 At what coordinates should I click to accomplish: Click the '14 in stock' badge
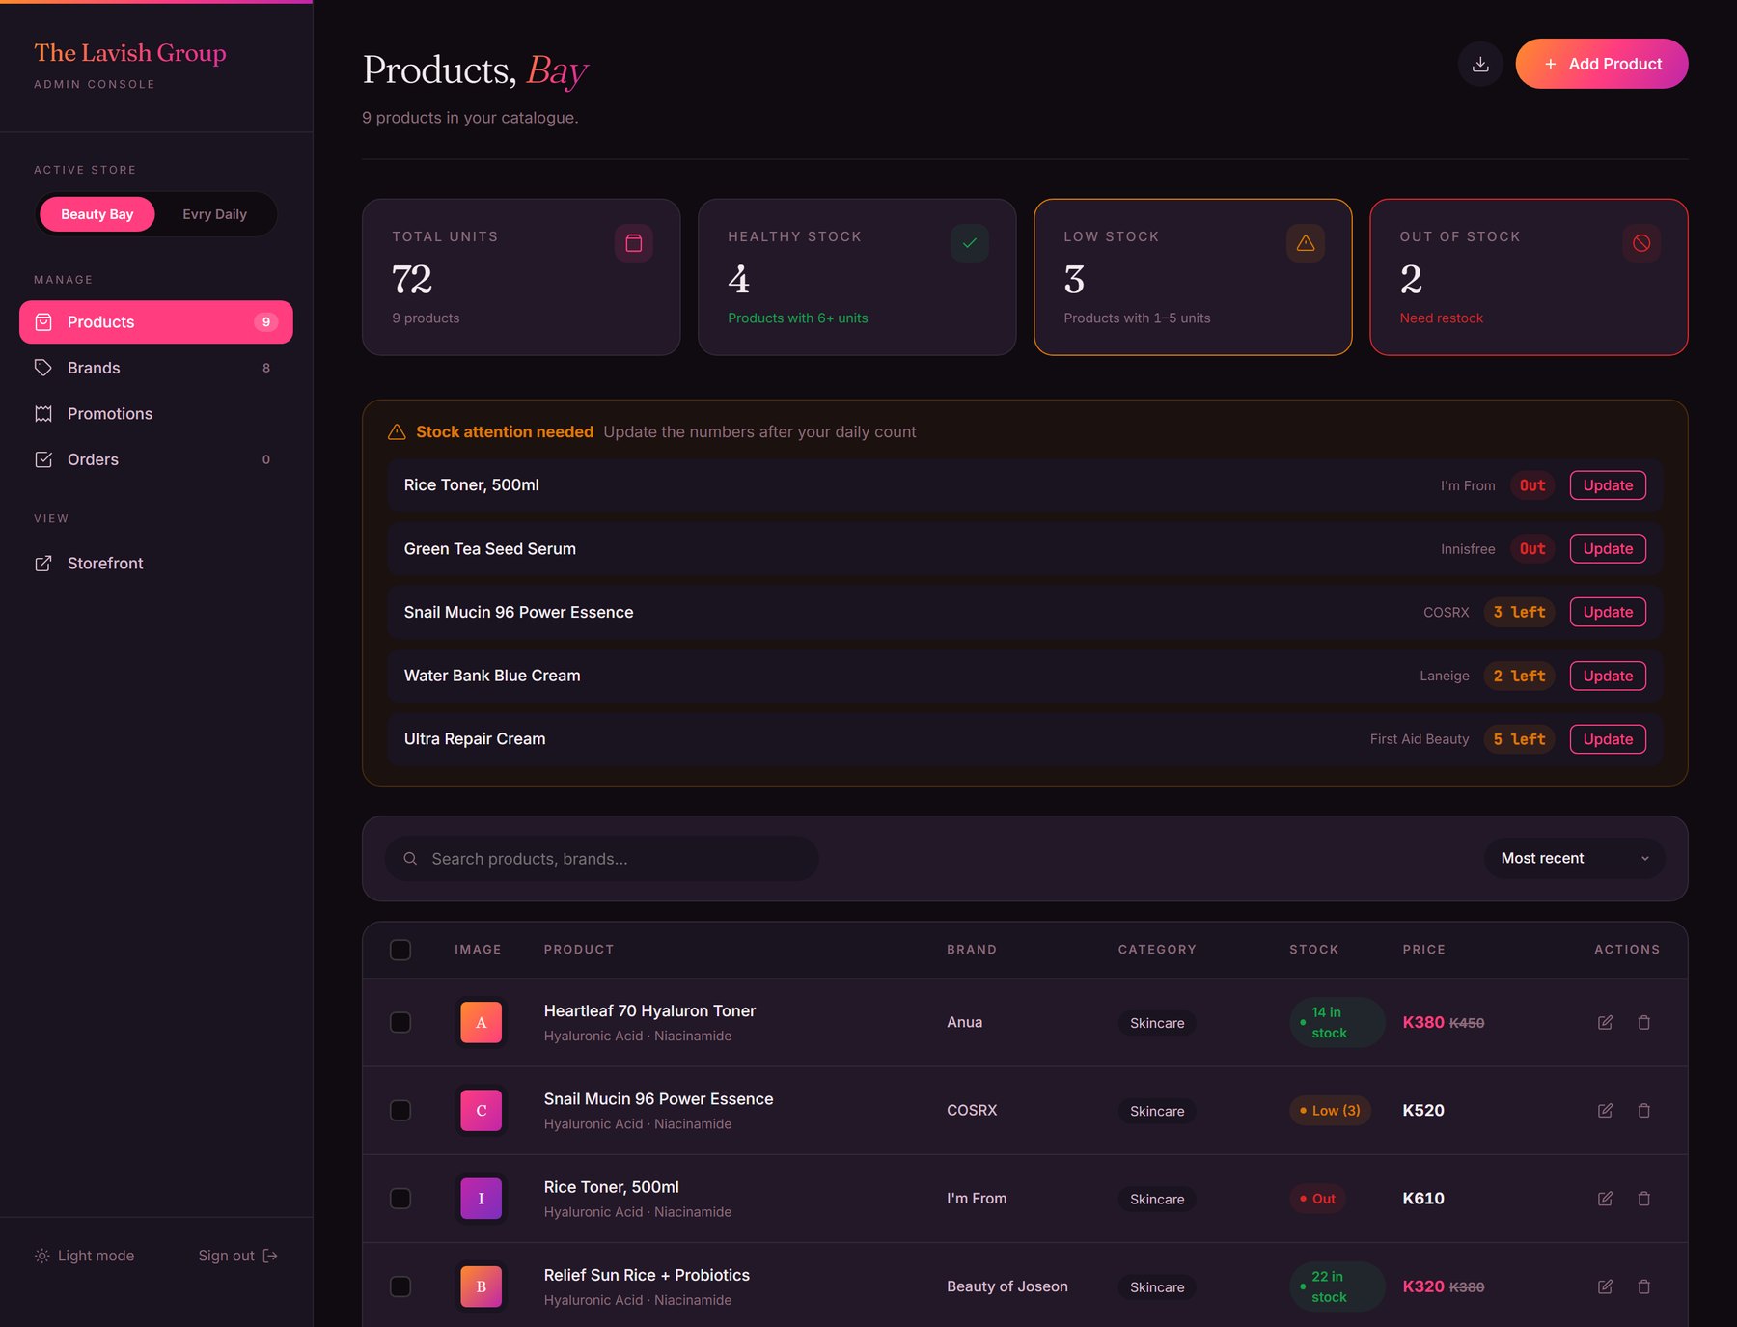pos(1337,1022)
